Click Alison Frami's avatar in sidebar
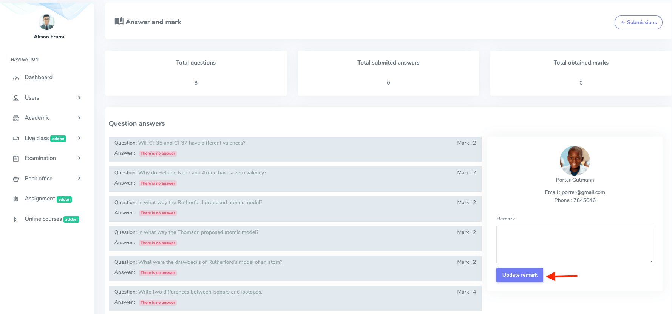 [x=47, y=22]
